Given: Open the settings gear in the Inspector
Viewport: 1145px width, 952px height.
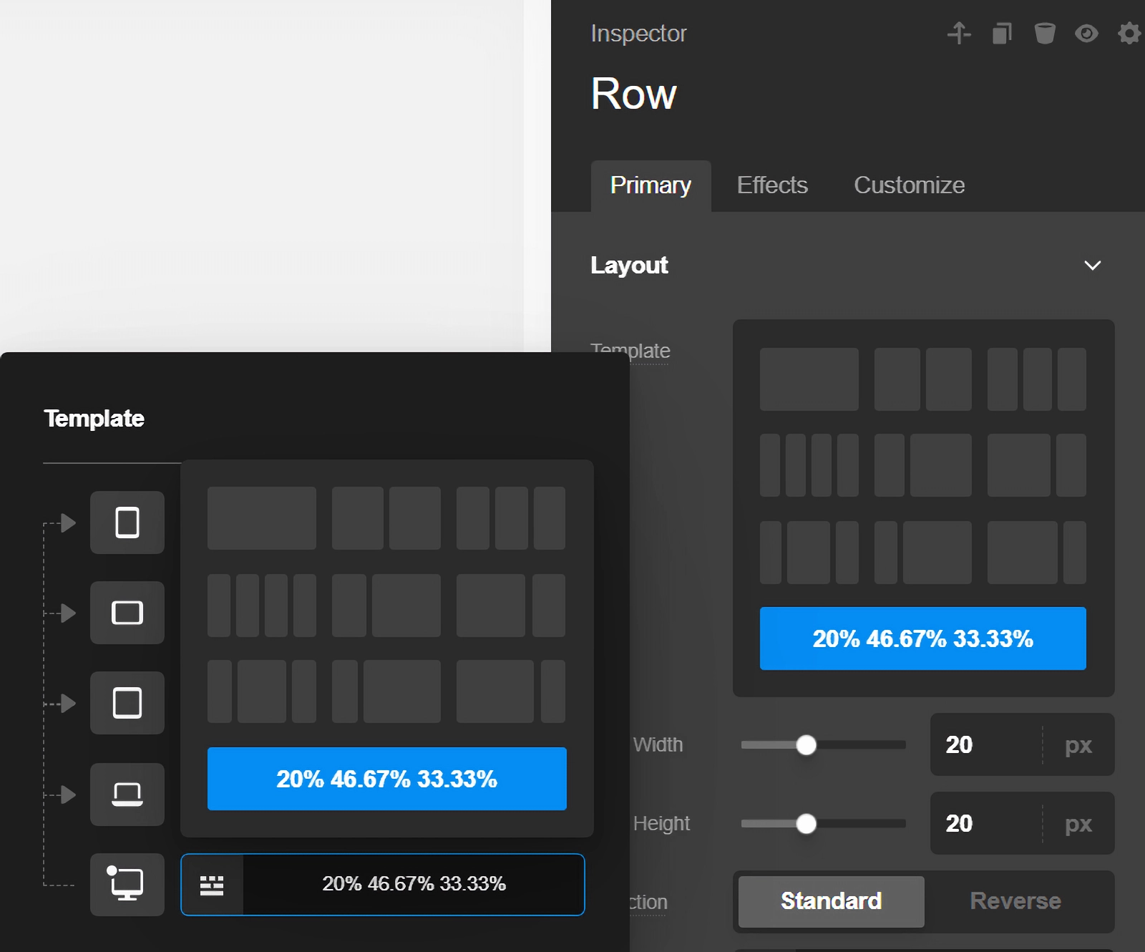Looking at the screenshot, I should click(1127, 34).
